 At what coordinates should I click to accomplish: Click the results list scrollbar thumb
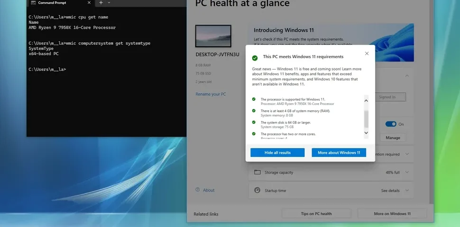tap(366, 119)
